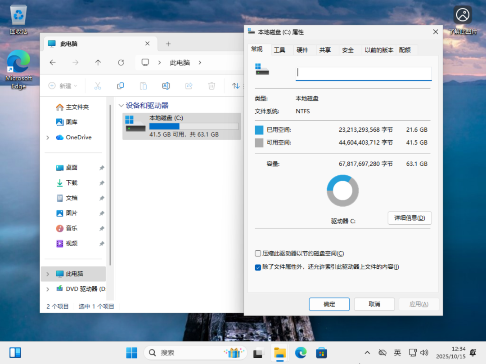Screen dimensions: 486x364
Task: Click the Paste icon in the toolbar
Action: tap(143, 85)
